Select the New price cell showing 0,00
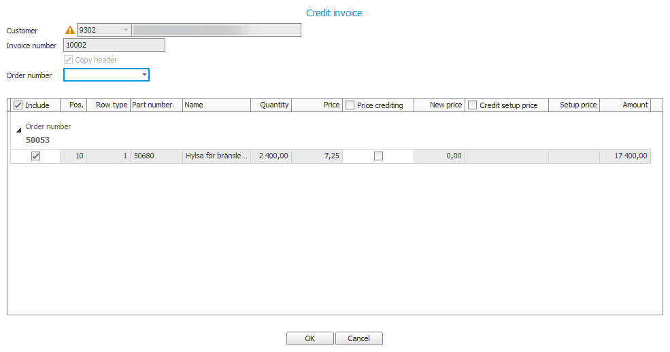The image size is (670, 352). pyautogui.click(x=439, y=156)
